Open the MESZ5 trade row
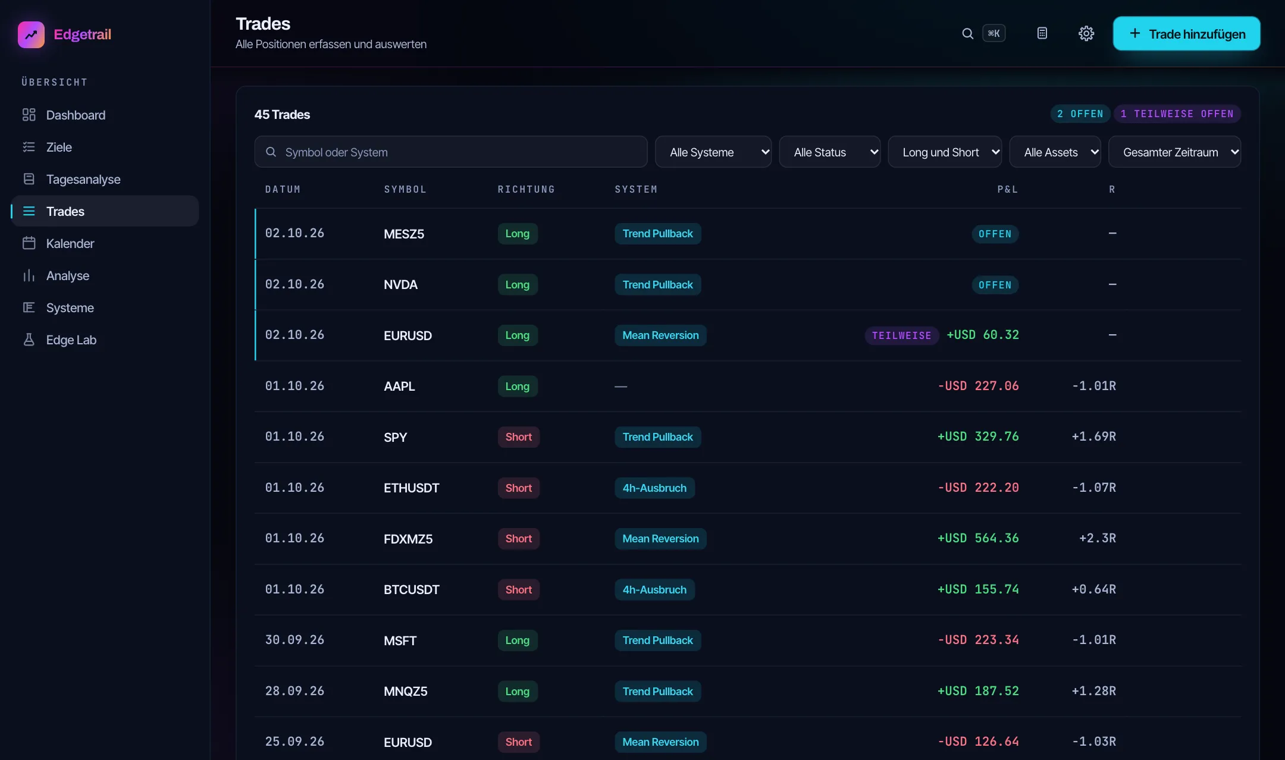 click(748, 234)
